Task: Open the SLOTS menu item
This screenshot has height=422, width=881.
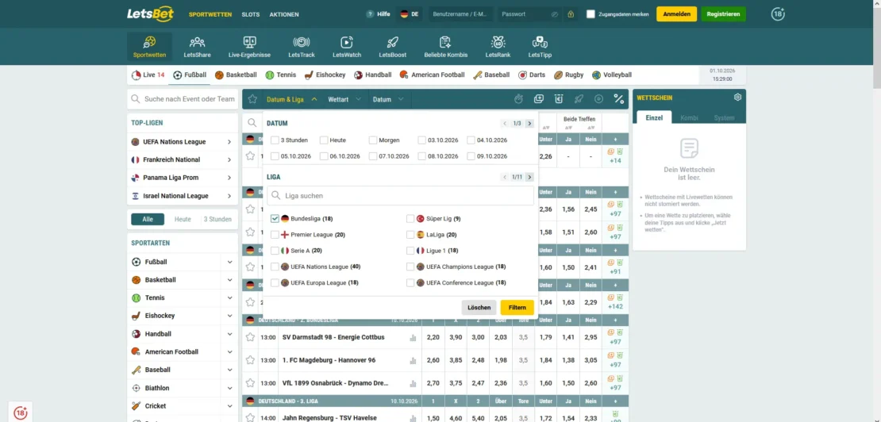Action: 251,14
